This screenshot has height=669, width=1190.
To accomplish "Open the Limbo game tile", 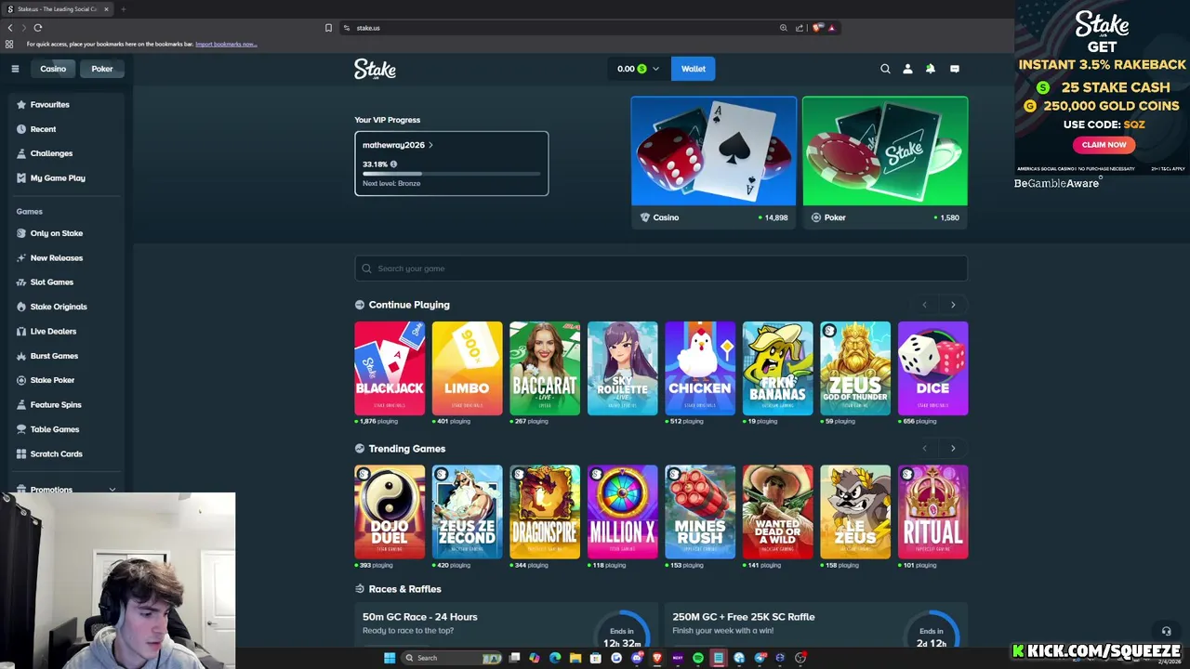I will click(x=467, y=368).
